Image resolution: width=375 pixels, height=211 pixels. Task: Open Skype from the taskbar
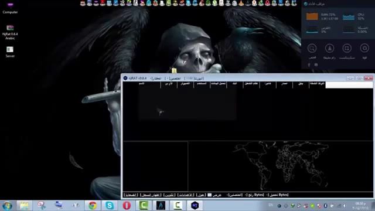pyautogui.click(x=110, y=206)
